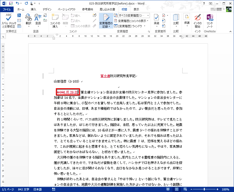Screen dimensions: 234x192
Task: Open the 言語 language menu
Action: click(38, 21)
